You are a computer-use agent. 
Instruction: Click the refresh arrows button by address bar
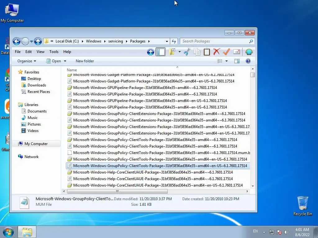174,41
